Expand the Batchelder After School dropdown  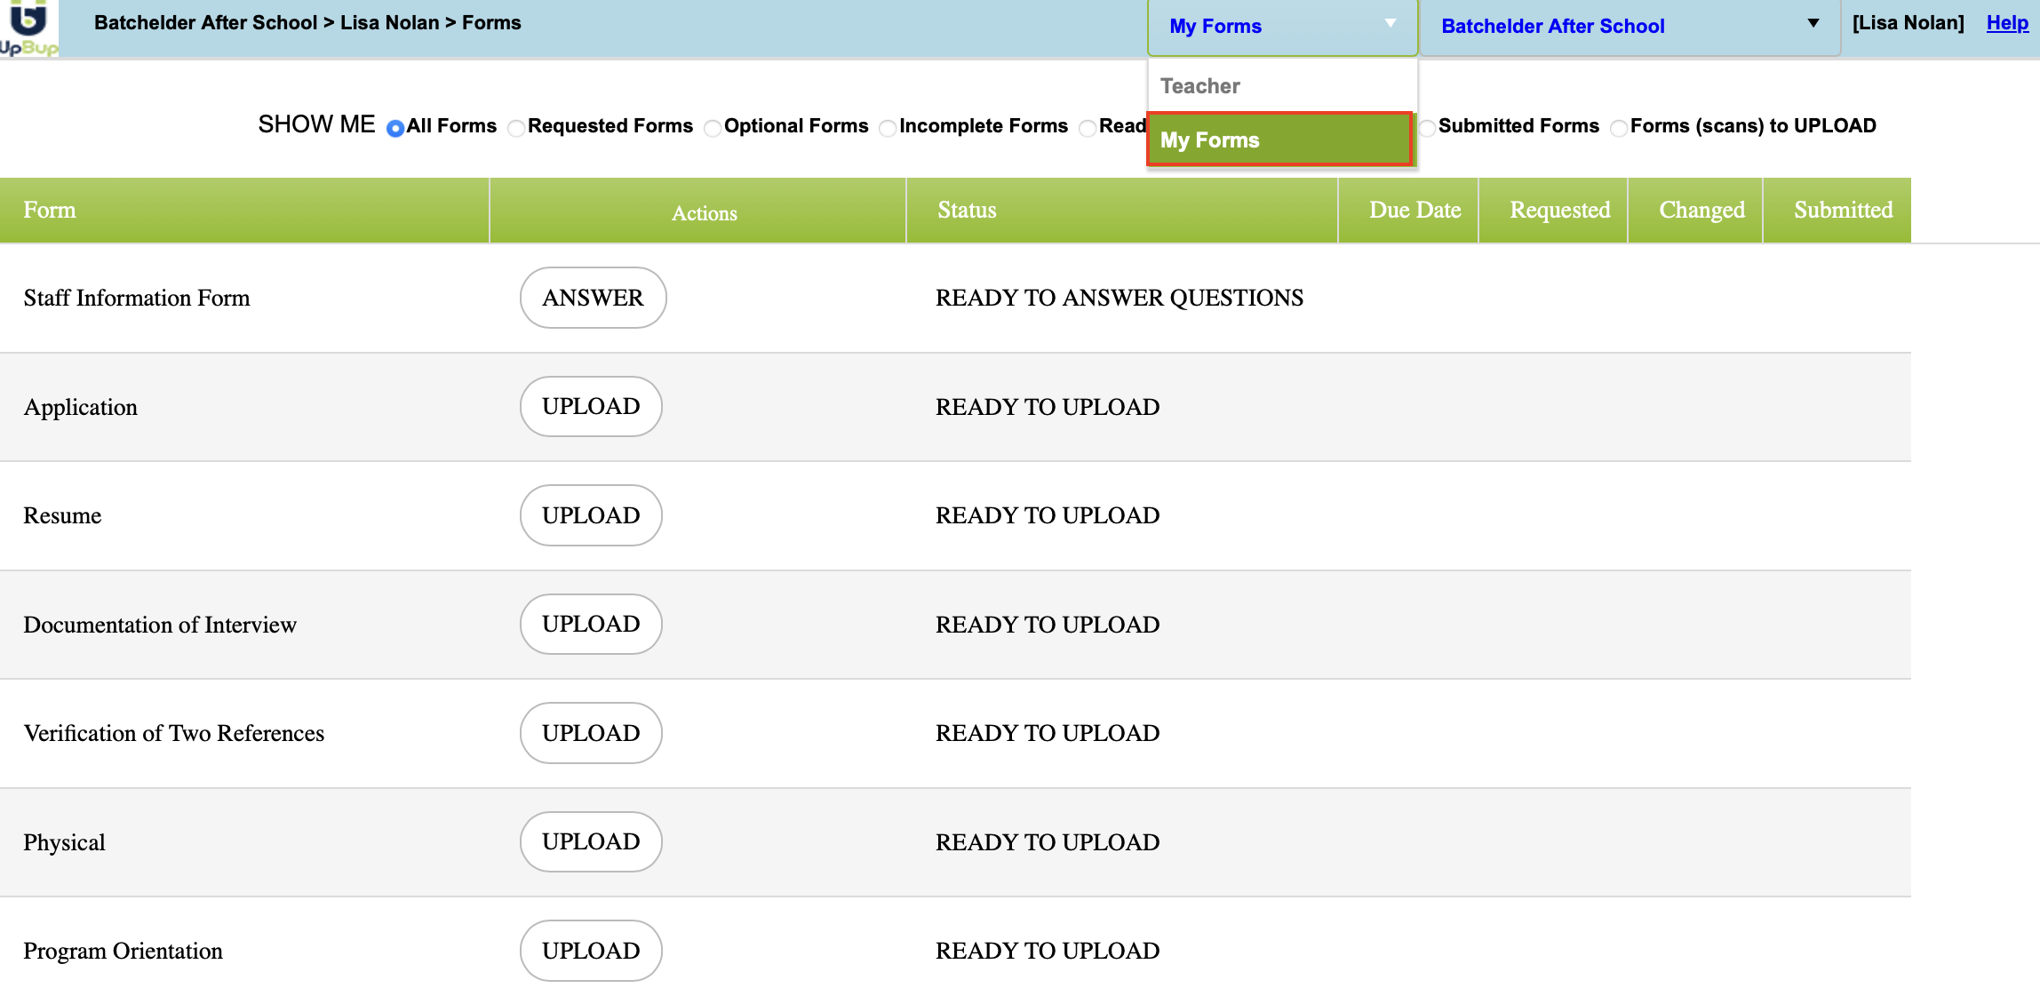[1813, 24]
